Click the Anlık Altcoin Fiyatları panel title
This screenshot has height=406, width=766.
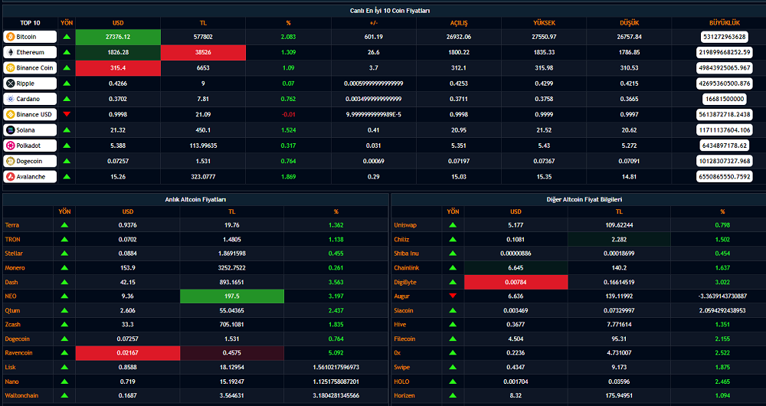[x=195, y=199]
